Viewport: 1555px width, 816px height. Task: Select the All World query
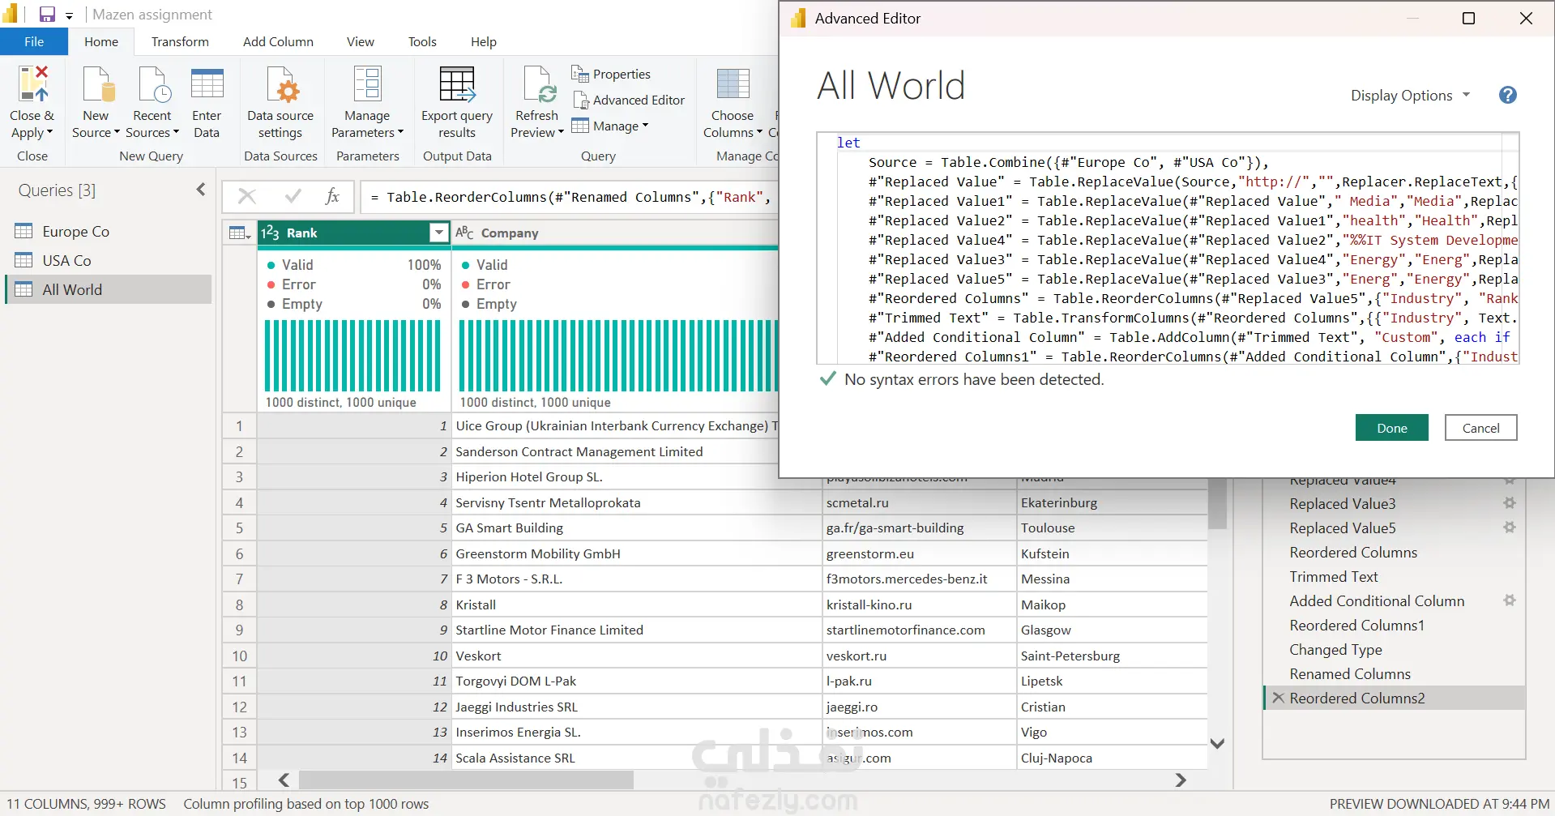(x=109, y=289)
